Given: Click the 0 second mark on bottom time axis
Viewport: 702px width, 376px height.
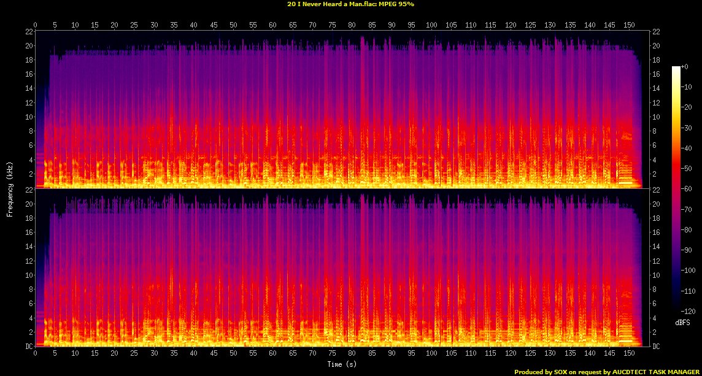Looking at the screenshot, I should [36, 354].
